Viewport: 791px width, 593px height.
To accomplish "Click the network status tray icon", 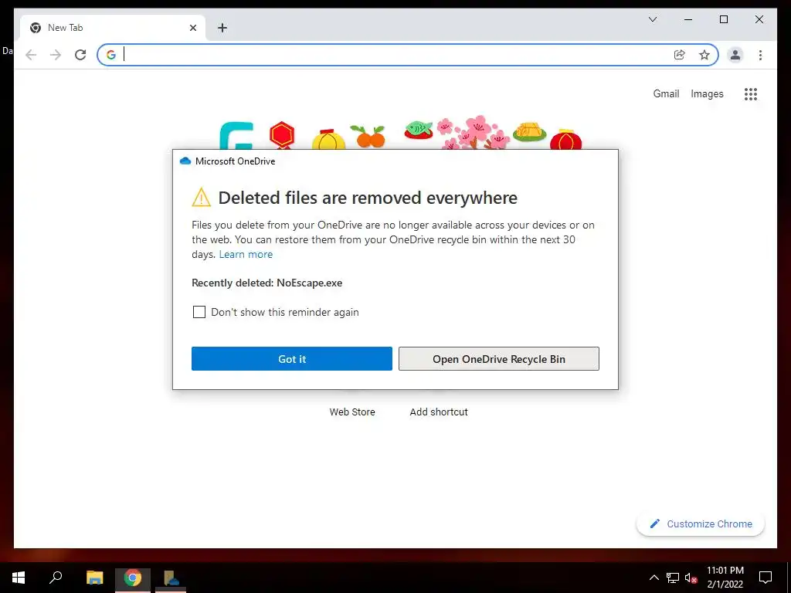I will click(673, 578).
